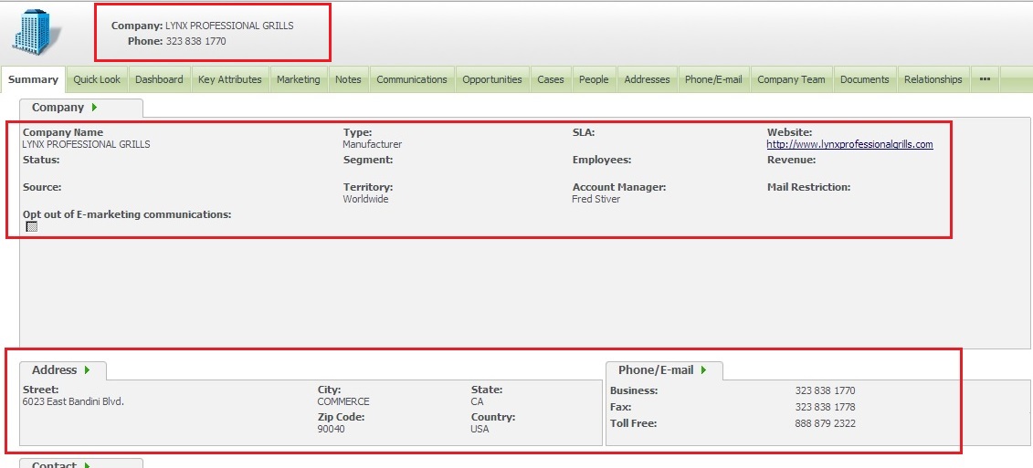
Task: Switch to the Company Team tab
Action: [x=791, y=79]
